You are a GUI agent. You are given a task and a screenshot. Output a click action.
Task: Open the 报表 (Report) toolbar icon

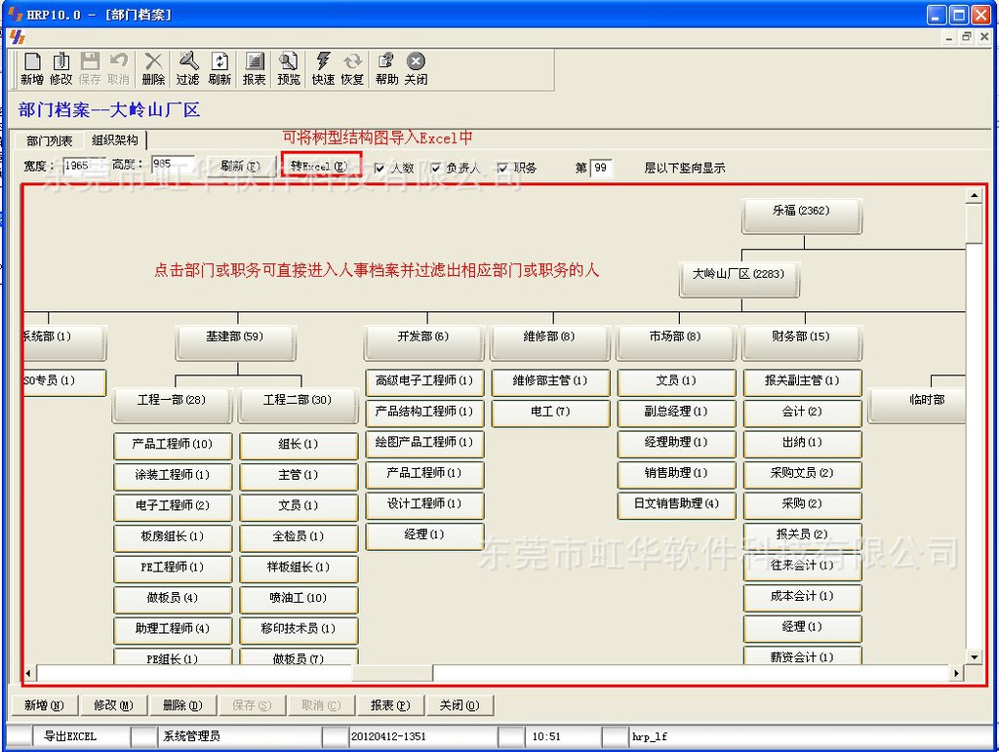[x=254, y=67]
